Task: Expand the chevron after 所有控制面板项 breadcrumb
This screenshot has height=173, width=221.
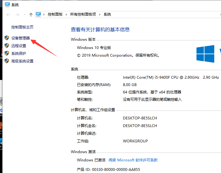Action: pyautogui.click(x=100, y=14)
